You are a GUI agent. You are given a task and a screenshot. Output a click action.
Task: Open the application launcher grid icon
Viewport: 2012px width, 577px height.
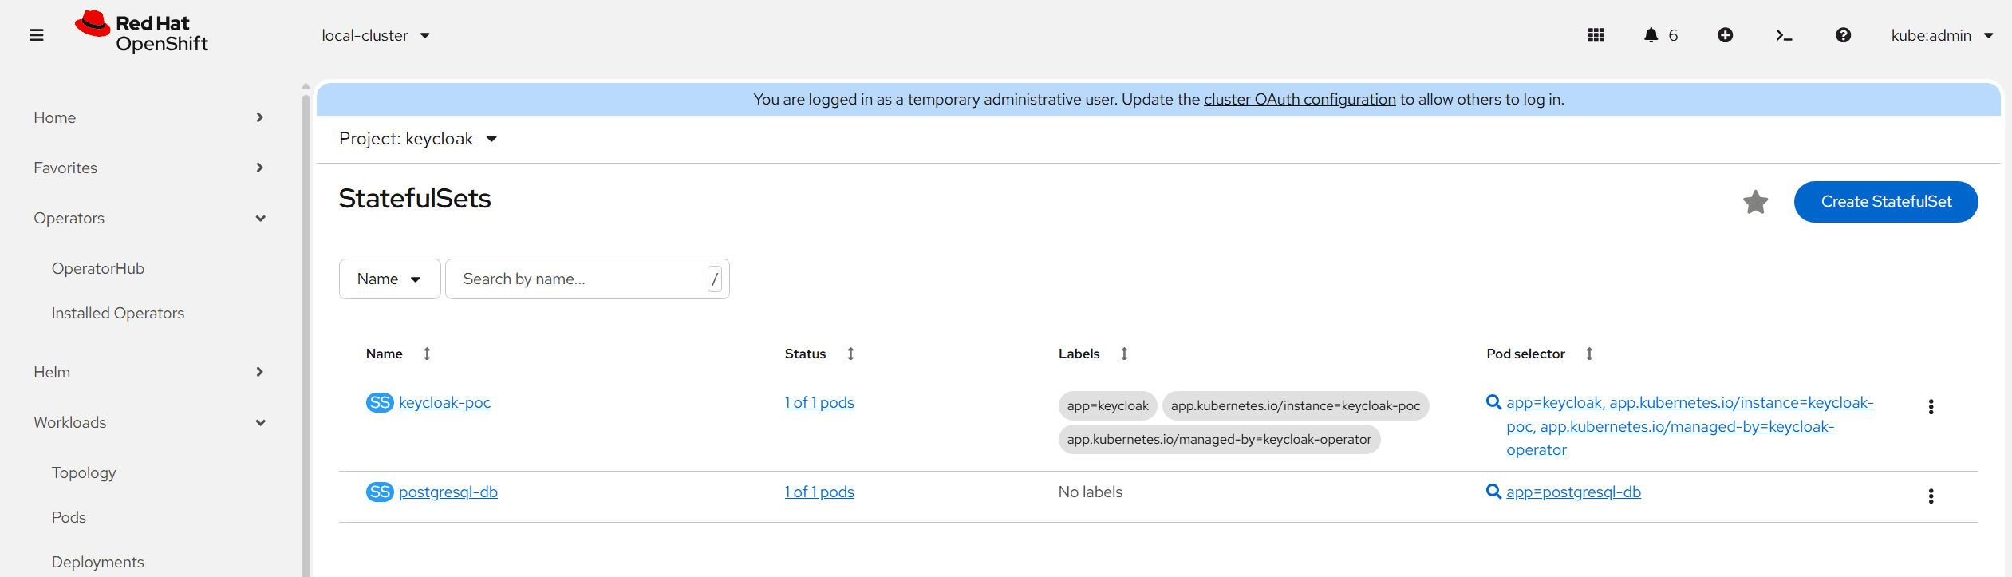click(1596, 35)
